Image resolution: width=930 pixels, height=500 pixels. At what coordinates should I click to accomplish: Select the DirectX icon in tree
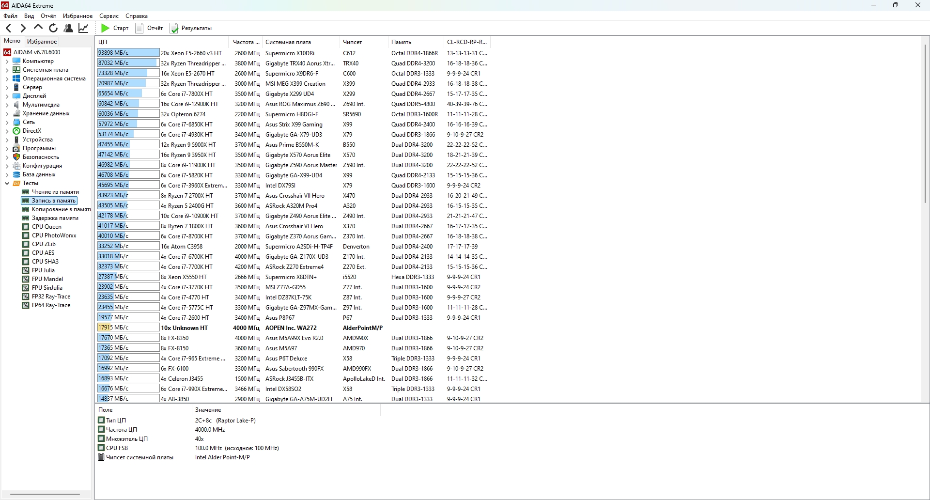pyautogui.click(x=16, y=131)
